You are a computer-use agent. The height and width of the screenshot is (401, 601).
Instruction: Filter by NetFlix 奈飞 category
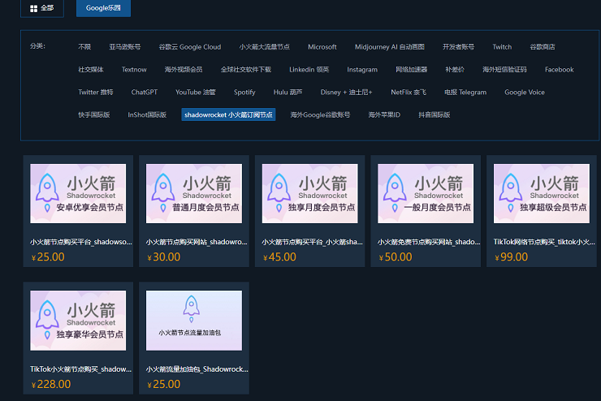tap(409, 93)
